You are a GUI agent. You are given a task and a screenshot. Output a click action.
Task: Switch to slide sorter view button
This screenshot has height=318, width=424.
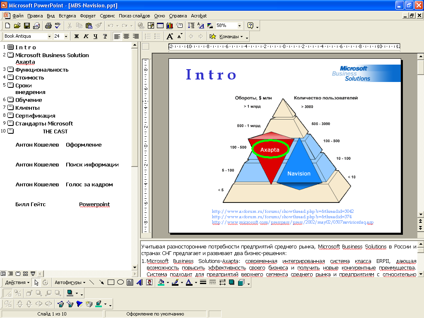[25, 273]
